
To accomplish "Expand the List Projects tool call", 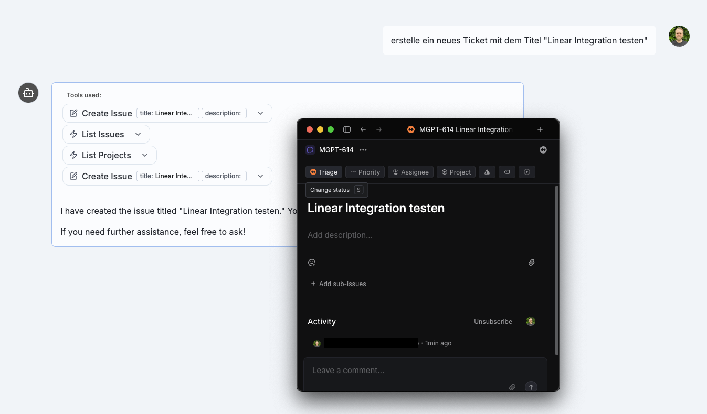I will coord(145,155).
